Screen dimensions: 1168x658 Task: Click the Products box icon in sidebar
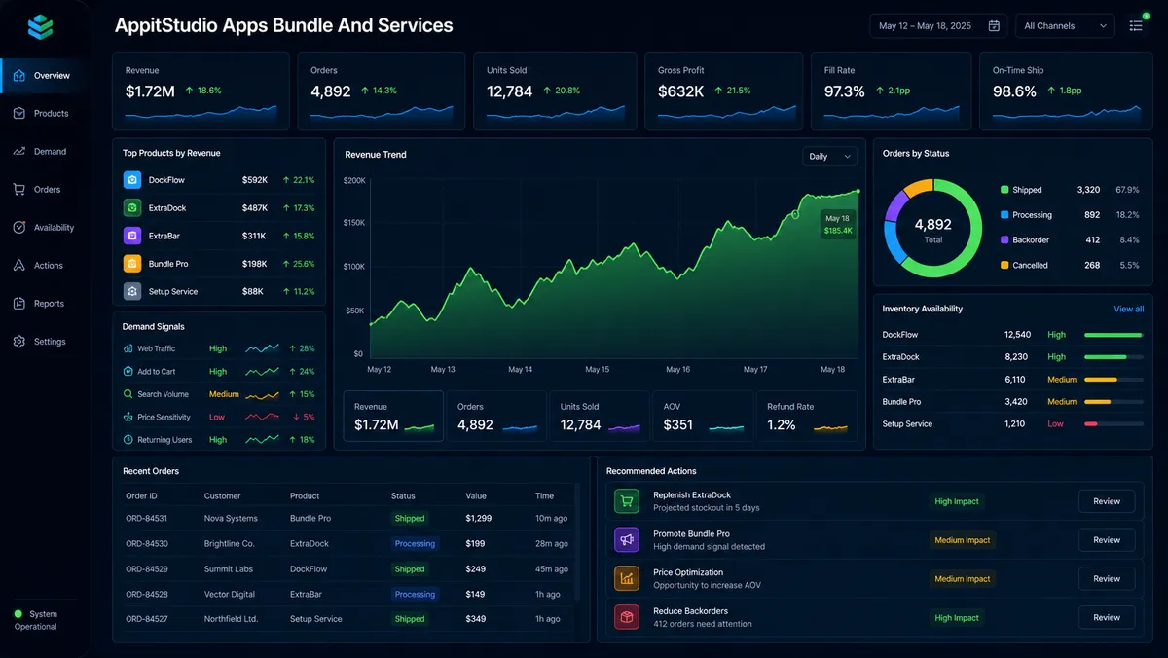point(19,113)
